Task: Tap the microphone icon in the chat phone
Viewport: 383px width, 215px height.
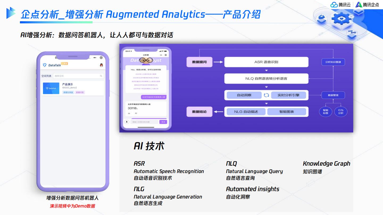Action: (x=127, y=122)
